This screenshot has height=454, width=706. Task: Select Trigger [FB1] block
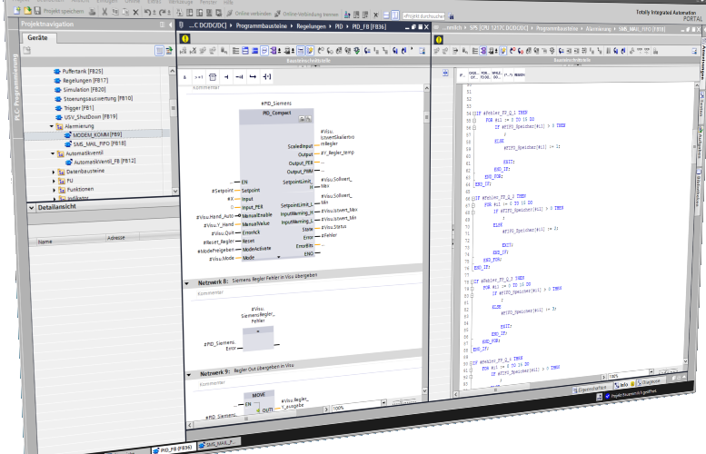coord(75,108)
